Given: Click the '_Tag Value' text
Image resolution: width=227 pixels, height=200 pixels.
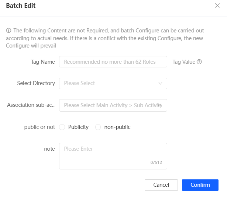Looking at the screenshot, I should pos(183,62).
